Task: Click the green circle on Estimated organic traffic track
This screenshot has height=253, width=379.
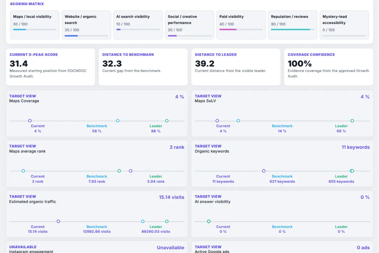Action: point(167,221)
